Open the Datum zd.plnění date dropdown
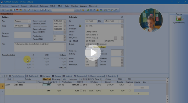Viewport: 188px width, 103px height. 65,24
